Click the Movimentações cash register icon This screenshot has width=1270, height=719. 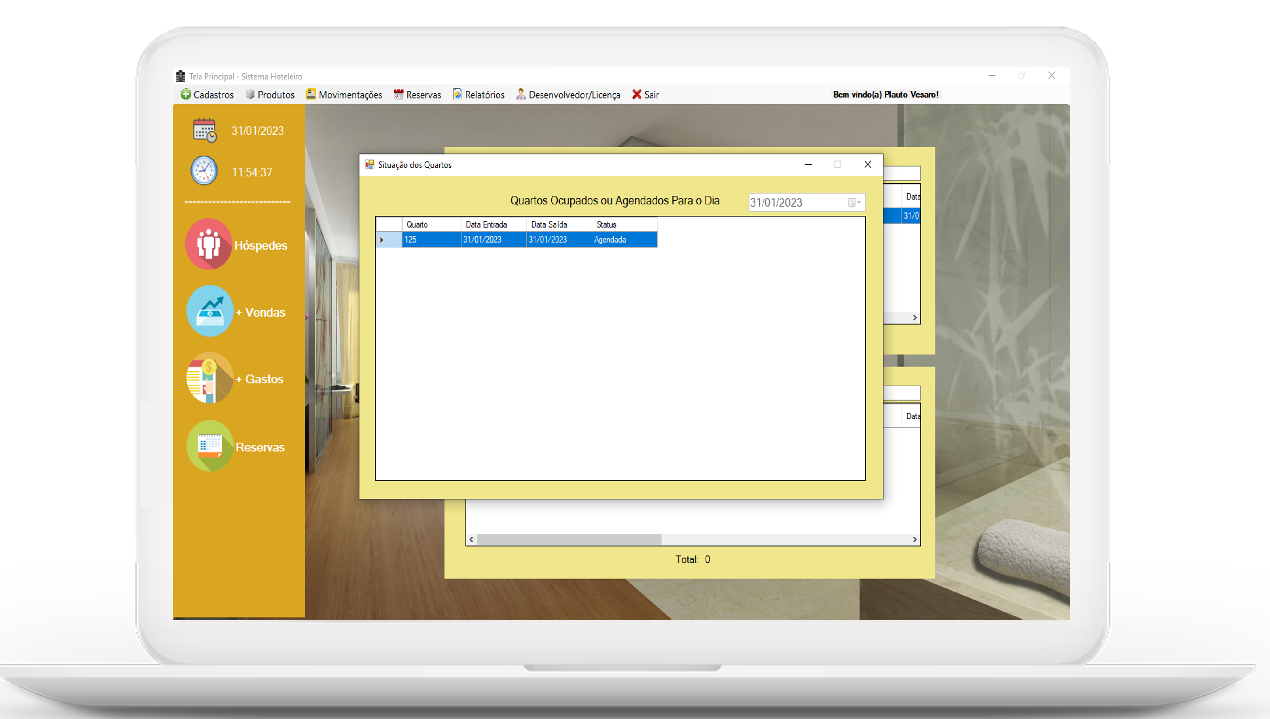(x=311, y=94)
